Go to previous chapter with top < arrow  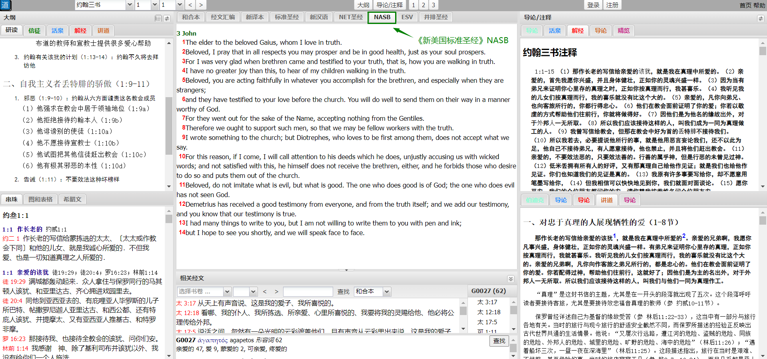(190, 5)
